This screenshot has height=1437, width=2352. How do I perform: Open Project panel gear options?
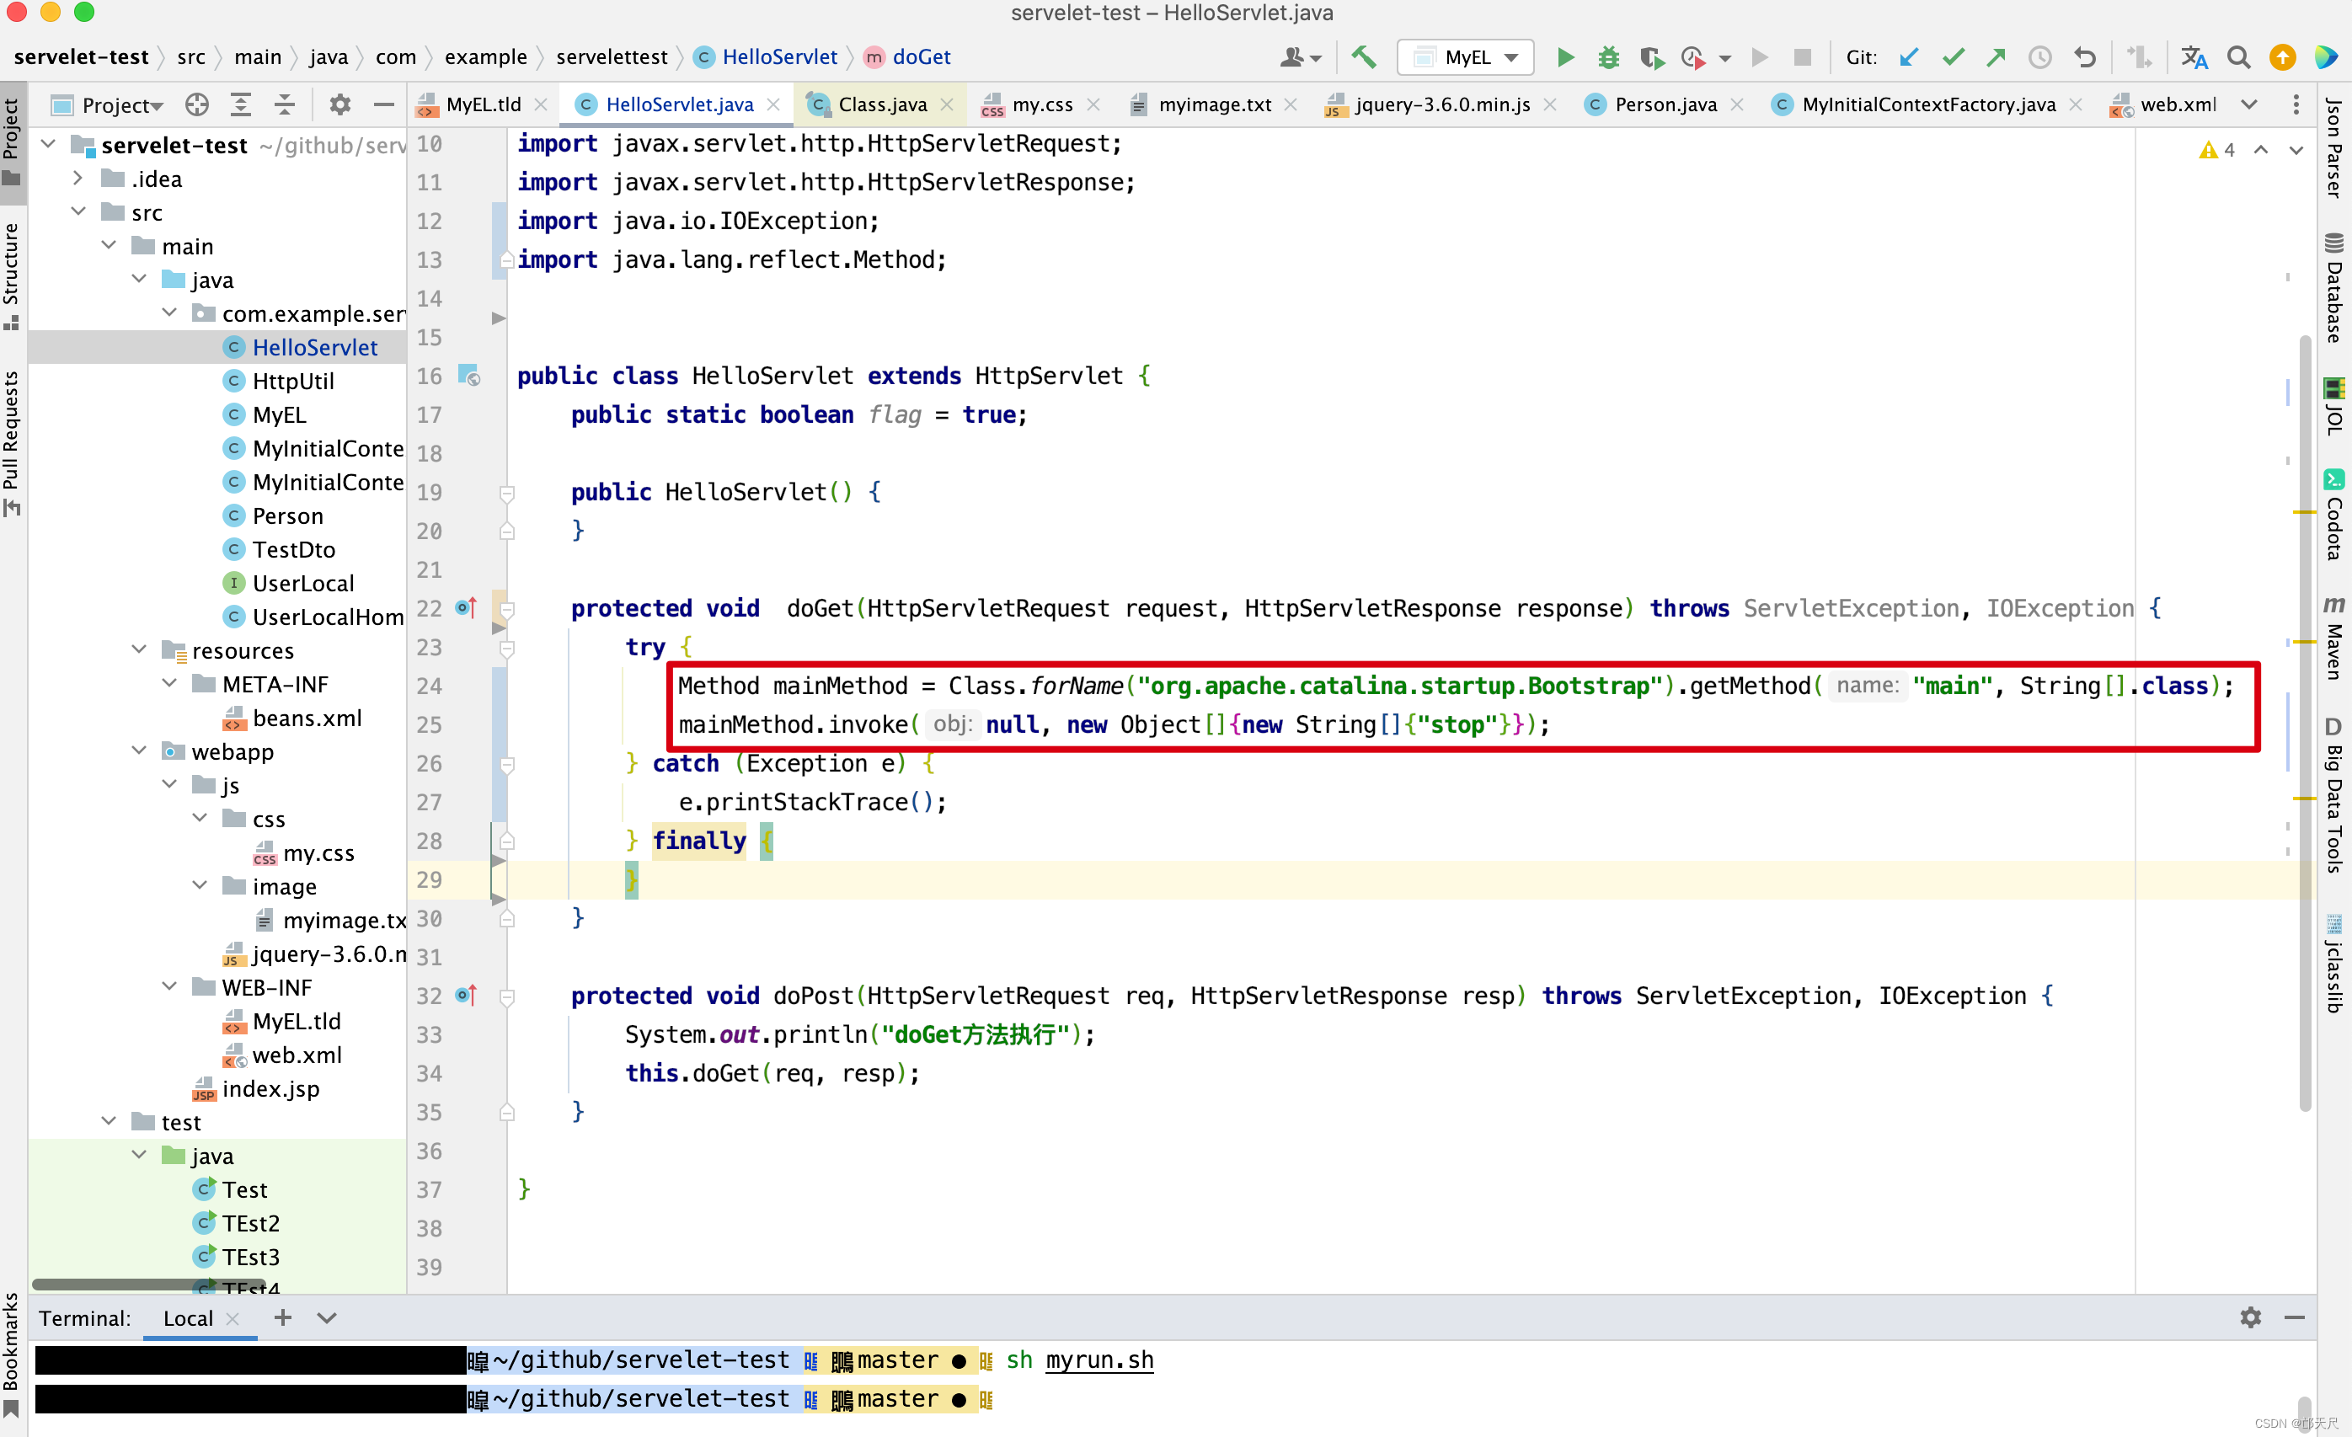pyautogui.click(x=339, y=105)
